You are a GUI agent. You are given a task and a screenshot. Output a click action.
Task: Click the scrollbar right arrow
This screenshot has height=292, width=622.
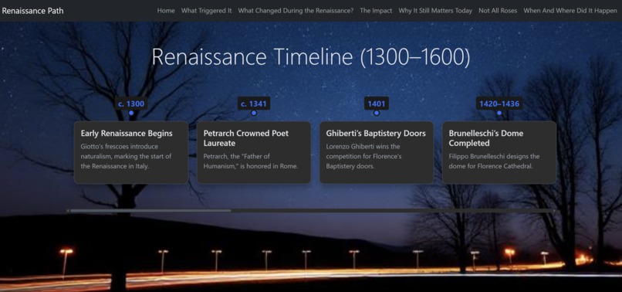click(x=553, y=211)
